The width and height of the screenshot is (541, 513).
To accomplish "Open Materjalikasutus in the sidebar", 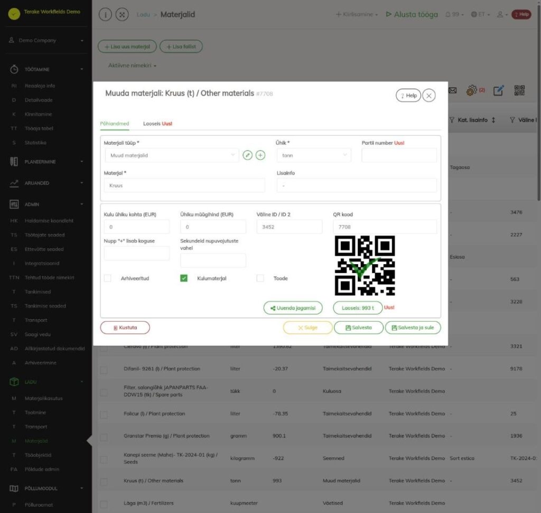I will tap(43, 398).
